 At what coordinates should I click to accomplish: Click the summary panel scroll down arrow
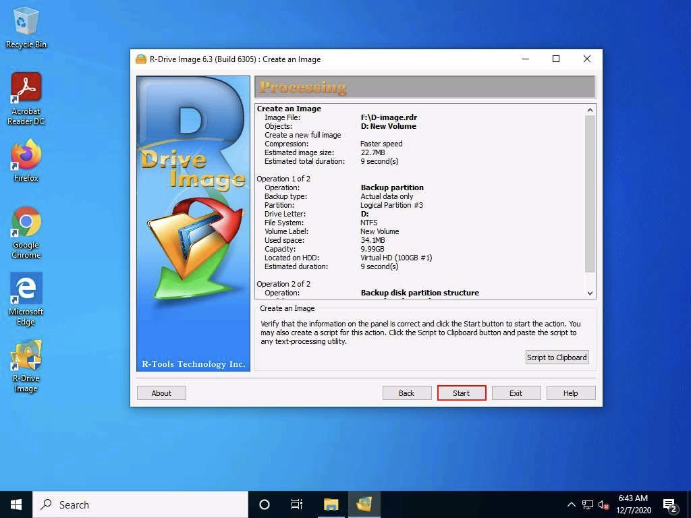590,293
